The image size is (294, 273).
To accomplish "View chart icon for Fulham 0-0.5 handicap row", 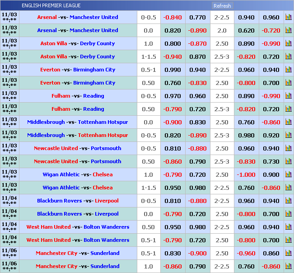I will [x=288, y=96].
